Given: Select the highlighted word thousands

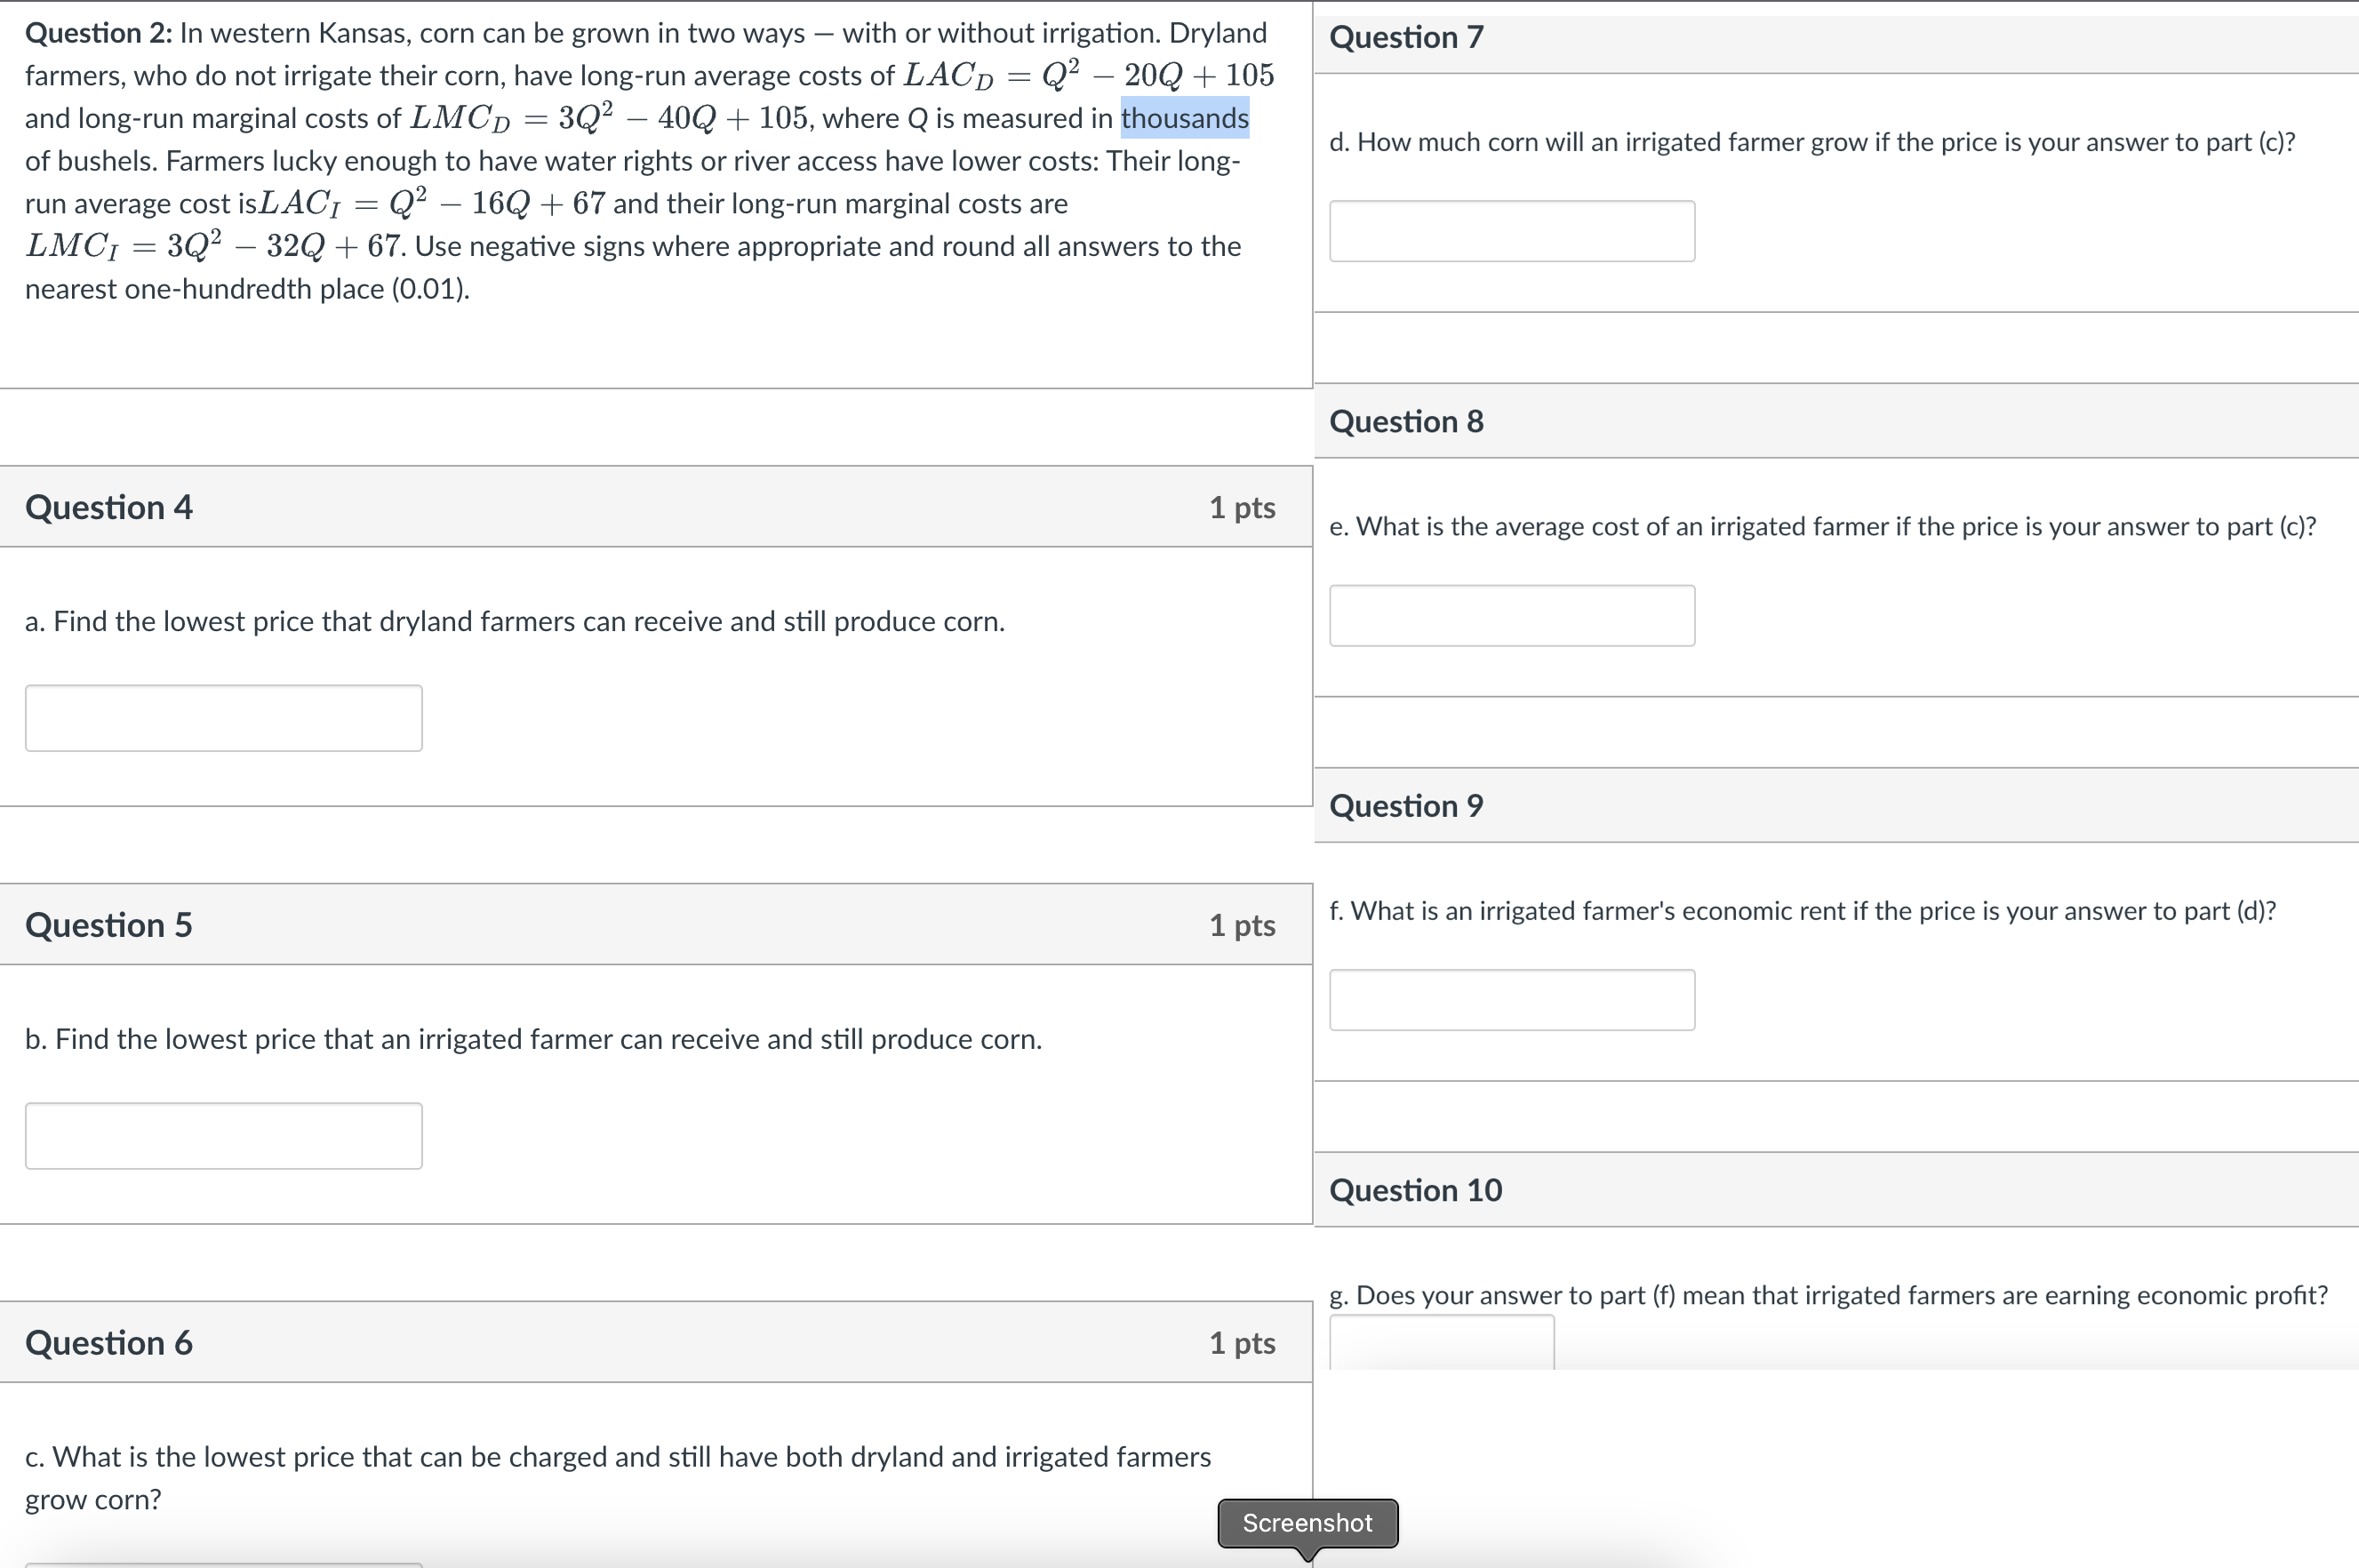Looking at the screenshot, I should pos(1184,117).
